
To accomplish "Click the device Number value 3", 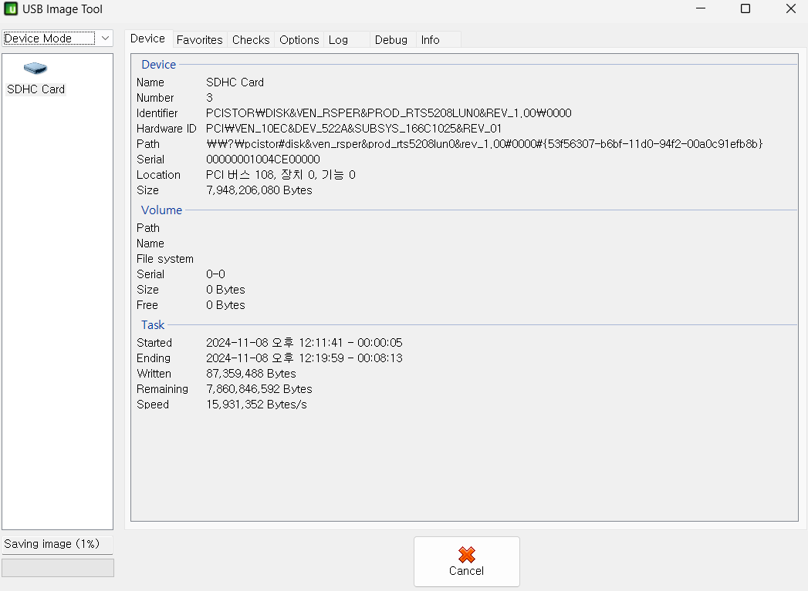I will tap(209, 98).
